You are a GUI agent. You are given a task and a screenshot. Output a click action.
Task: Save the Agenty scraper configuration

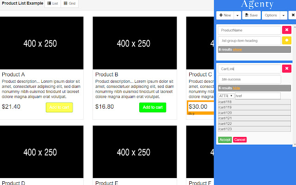coord(252,15)
